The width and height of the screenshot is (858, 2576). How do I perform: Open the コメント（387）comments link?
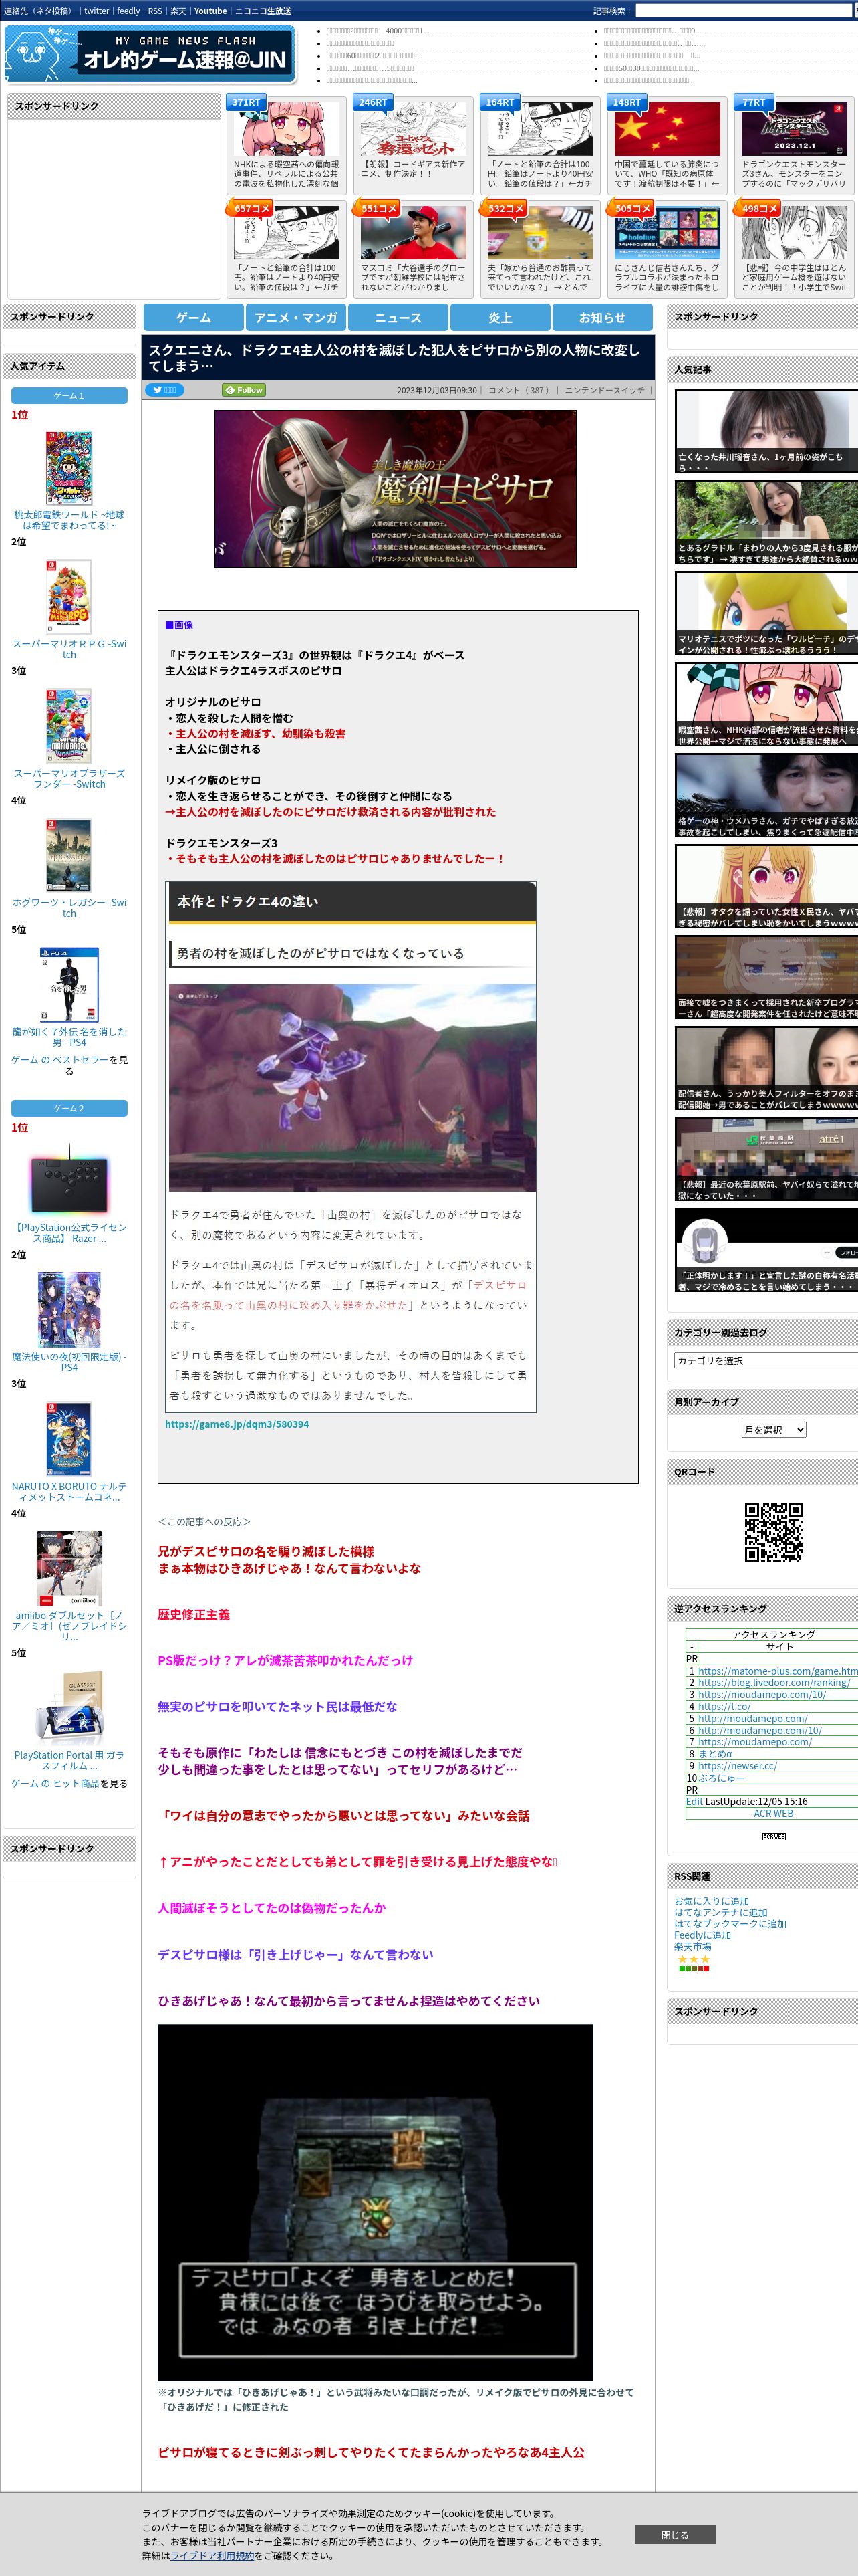(519, 390)
